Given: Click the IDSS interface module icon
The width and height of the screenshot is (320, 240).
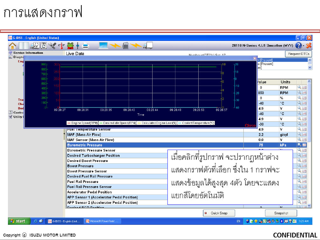Looking at the screenshot, I should point(126,45).
